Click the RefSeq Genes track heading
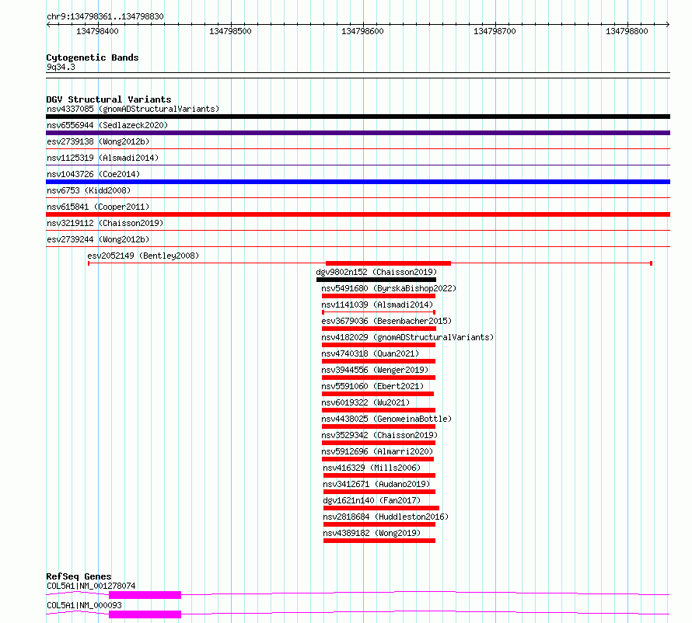 pyautogui.click(x=79, y=576)
